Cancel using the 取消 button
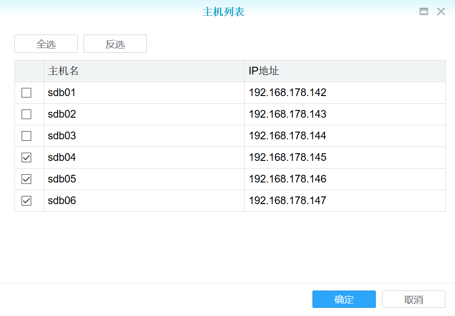The image size is (455, 316). point(413,299)
